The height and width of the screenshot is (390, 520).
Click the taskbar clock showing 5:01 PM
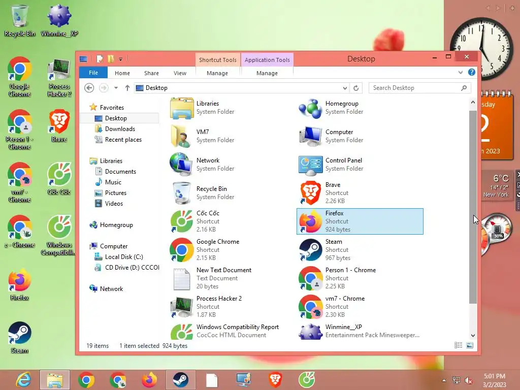click(x=495, y=380)
